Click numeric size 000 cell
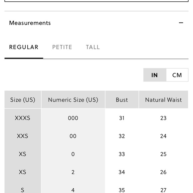Image resolution: width=193 pixels, height=193 pixels. click(x=73, y=118)
